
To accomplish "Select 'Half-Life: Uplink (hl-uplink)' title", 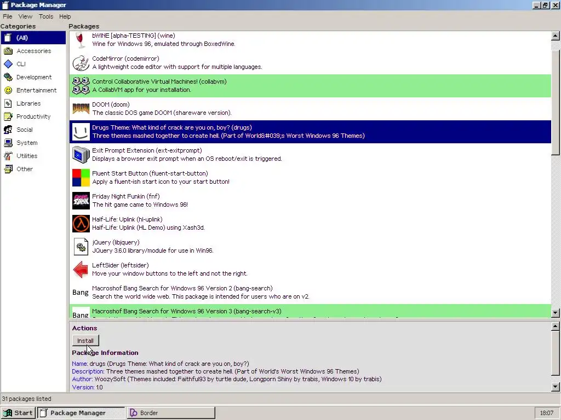I will tap(127, 219).
